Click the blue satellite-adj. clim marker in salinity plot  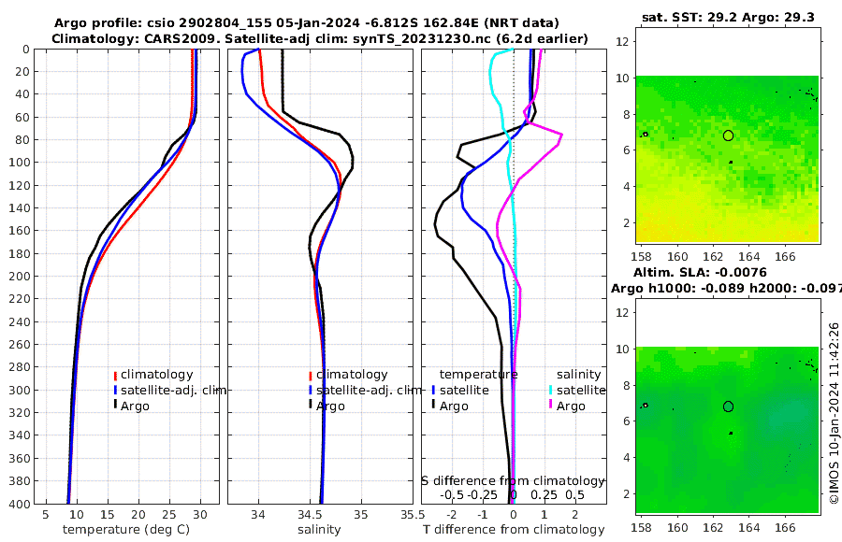tap(311, 390)
